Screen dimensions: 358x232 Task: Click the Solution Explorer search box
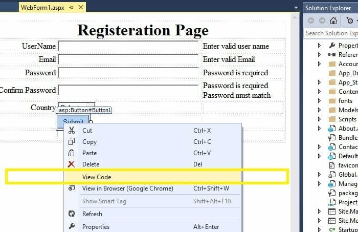pos(331,33)
